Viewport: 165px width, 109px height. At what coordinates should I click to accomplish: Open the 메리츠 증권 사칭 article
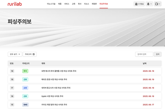pyautogui.click(x=54, y=79)
